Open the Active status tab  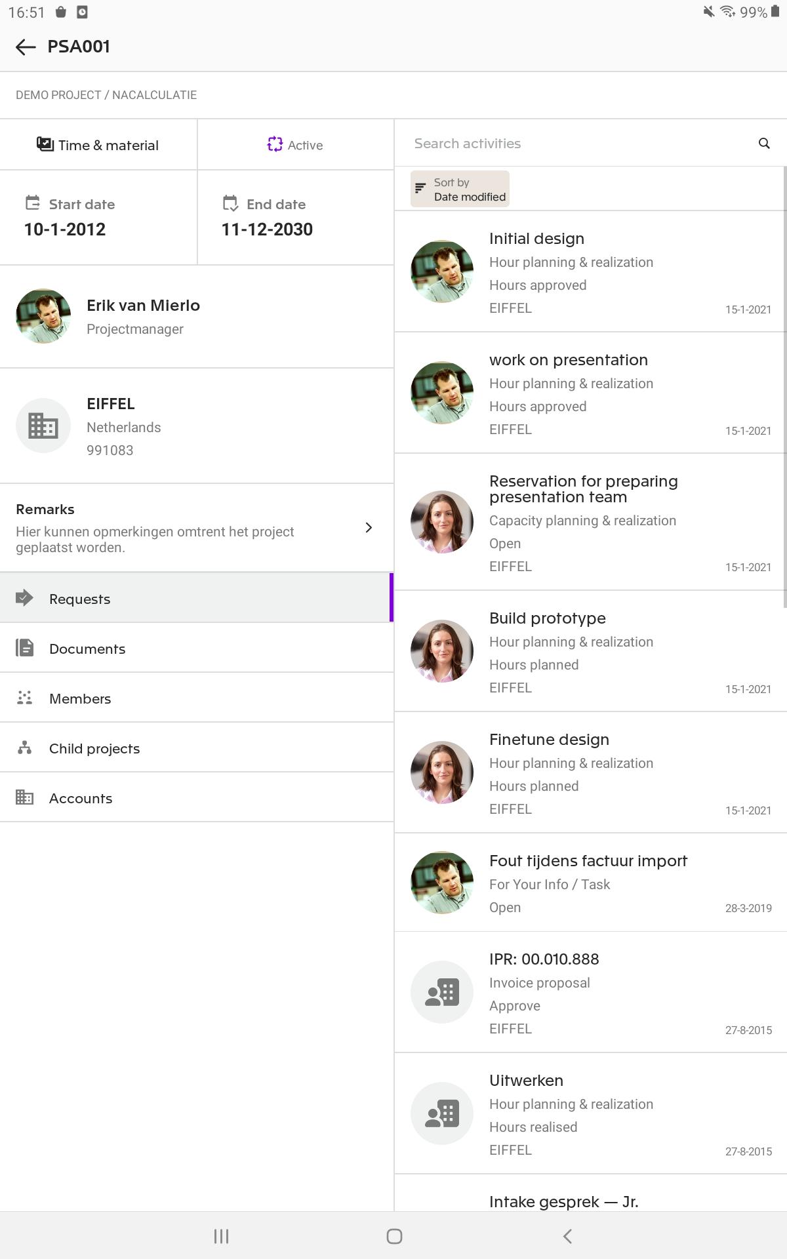tap(296, 144)
